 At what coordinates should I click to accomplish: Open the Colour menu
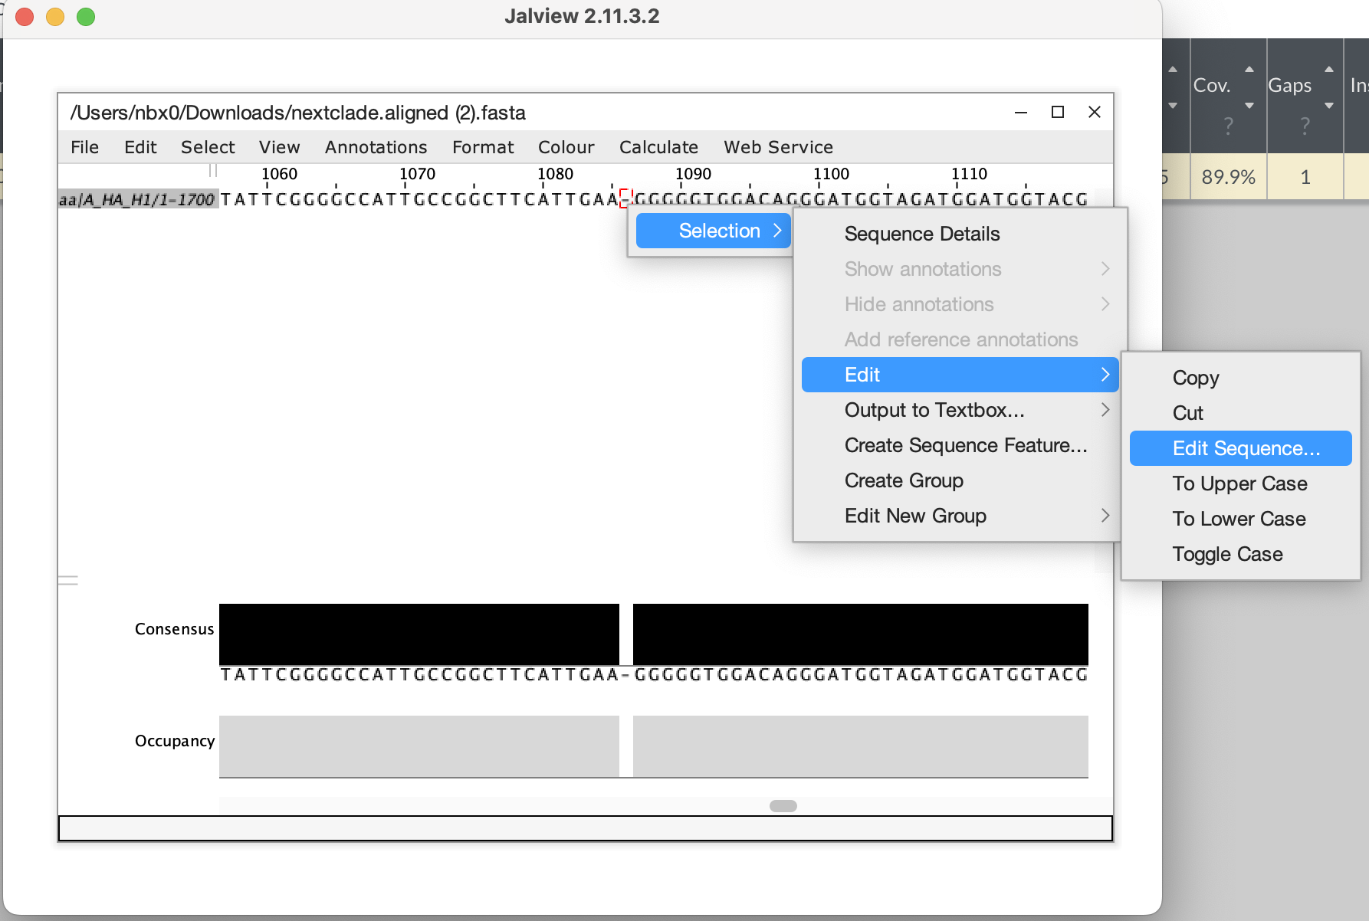click(x=566, y=147)
